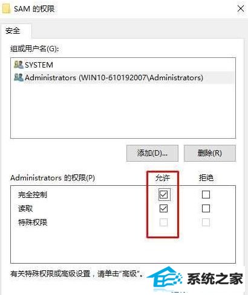Click the folder icon in title bar

pos(5,9)
